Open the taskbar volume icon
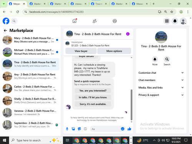192x144 pixels. pos(163,140)
